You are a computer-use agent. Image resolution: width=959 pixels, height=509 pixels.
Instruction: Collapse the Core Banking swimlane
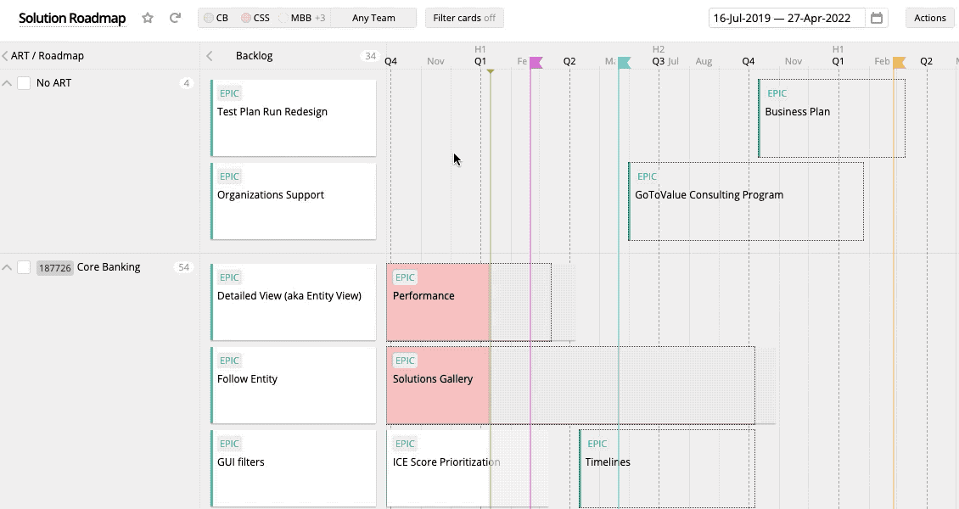point(8,266)
